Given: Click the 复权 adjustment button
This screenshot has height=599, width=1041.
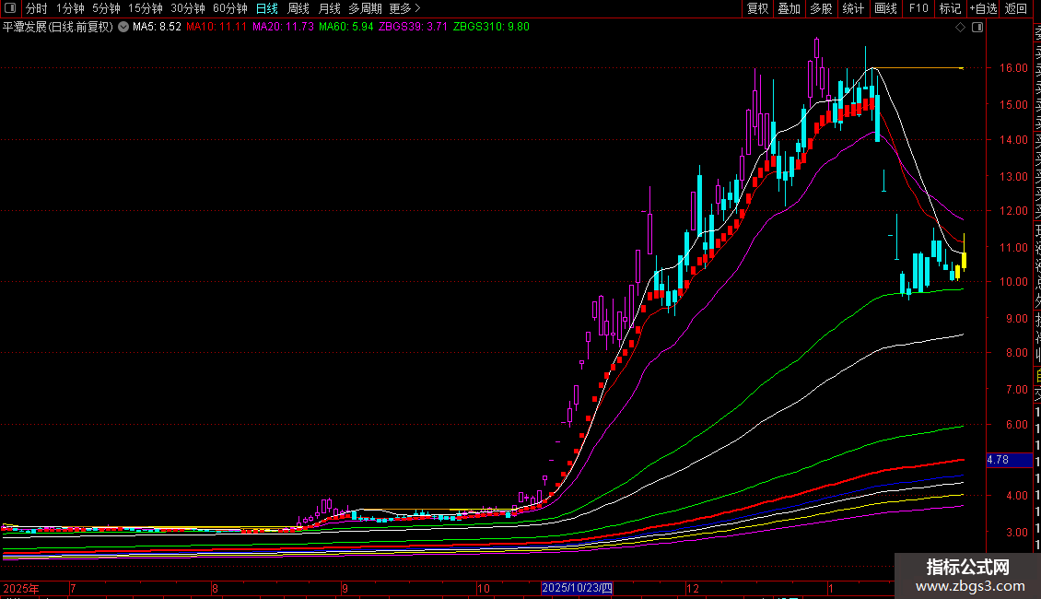Looking at the screenshot, I should [757, 8].
